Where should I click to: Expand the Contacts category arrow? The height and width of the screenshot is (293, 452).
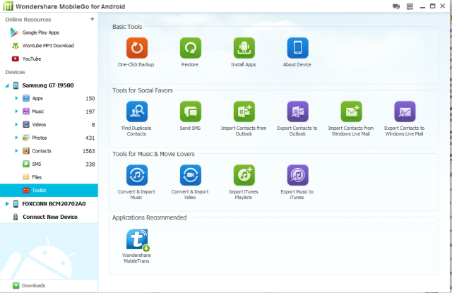(x=16, y=150)
